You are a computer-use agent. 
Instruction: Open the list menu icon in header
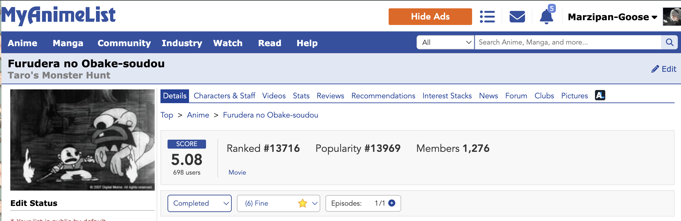click(x=487, y=17)
